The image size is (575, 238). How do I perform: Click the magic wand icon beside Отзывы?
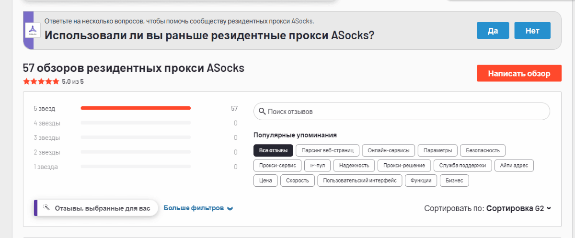46,208
